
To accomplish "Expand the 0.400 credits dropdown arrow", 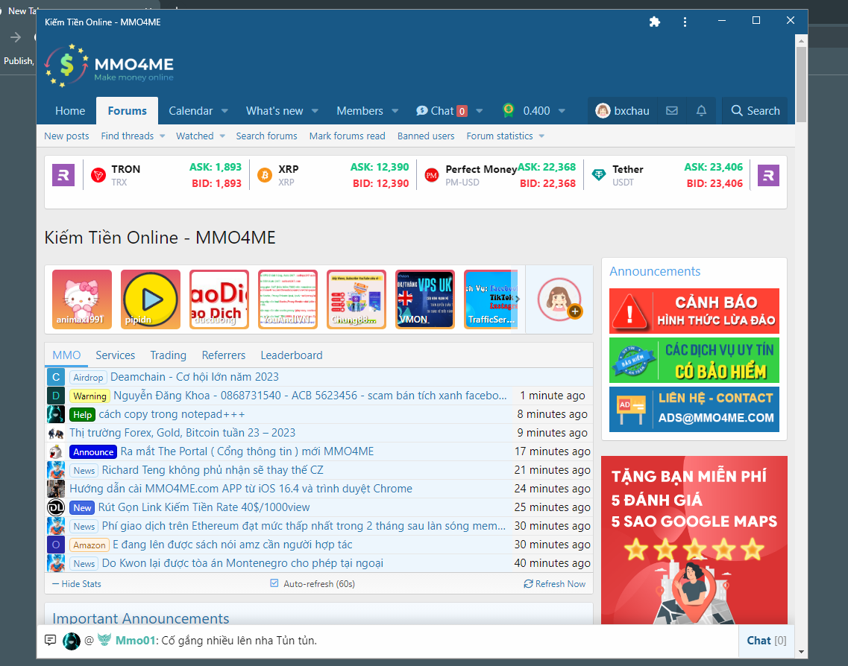I will pyautogui.click(x=562, y=111).
